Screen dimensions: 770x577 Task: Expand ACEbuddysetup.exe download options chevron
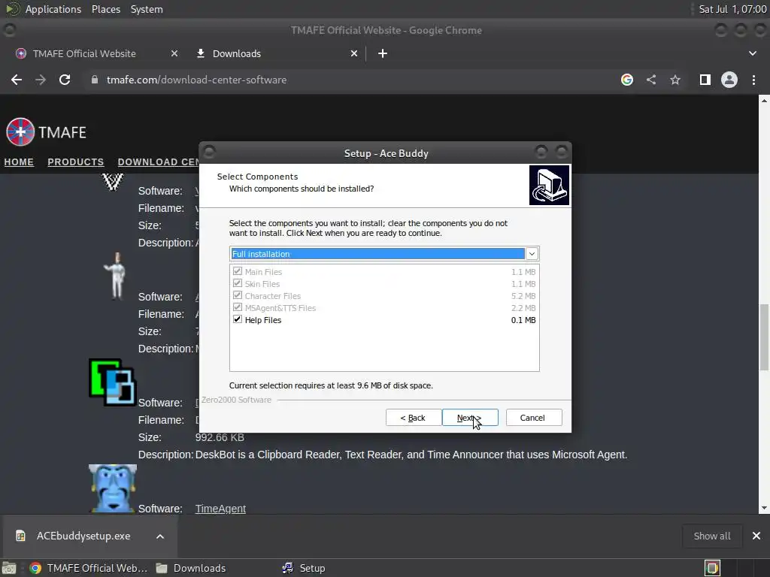pyautogui.click(x=160, y=536)
